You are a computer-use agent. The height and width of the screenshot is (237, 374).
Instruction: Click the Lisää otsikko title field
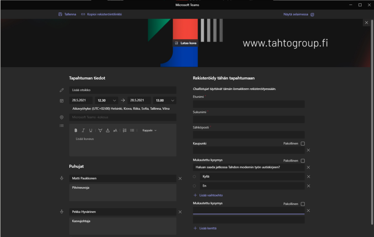pyautogui.click(x=123, y=90)
